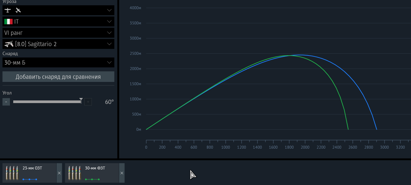Decrease the angle with the minus button
411x185 pixels.
click(x=6, y=102)
